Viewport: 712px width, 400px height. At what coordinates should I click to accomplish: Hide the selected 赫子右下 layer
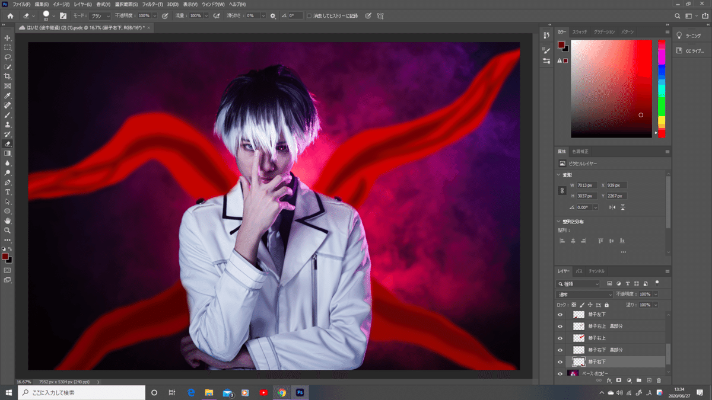(560, 361)
